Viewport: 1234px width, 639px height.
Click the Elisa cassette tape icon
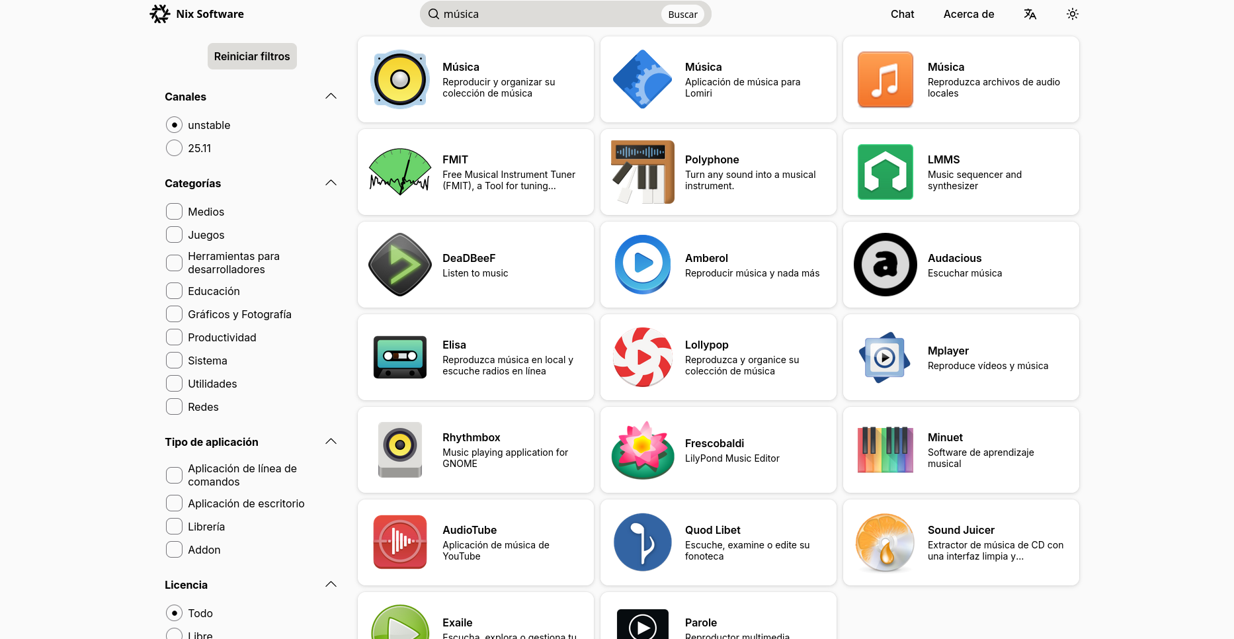[x=399, y=357]
